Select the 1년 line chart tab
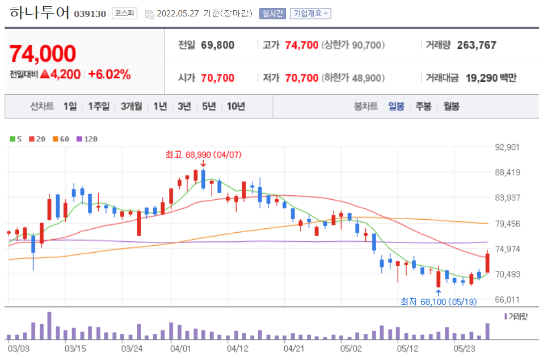The image size is (539, 356). (x=160, y=106)
